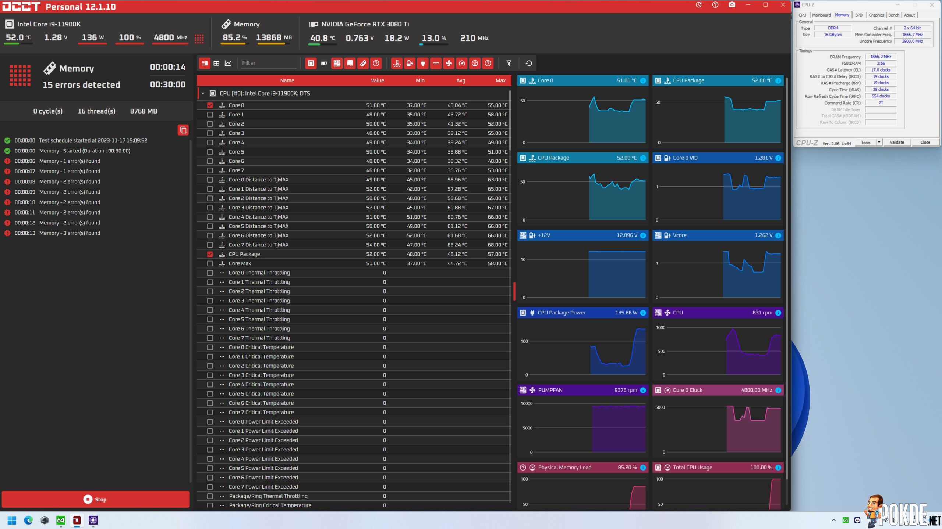This screenshot has width=942, height=529.
Task: Toggle the GPU sensor filter icon
Action: coord(324,63)
